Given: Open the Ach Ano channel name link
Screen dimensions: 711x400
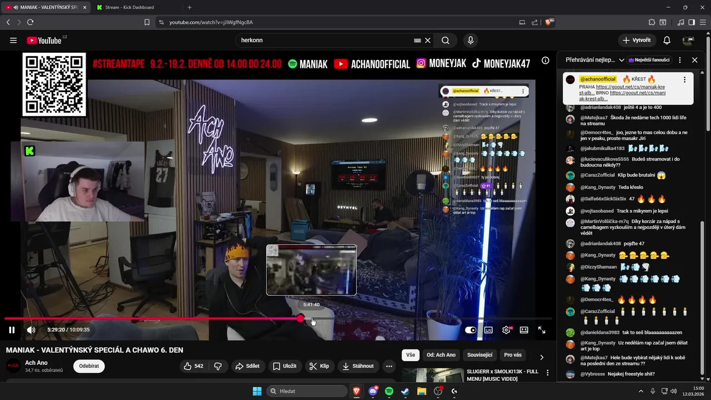Looking at the screenshot, I should 36,363.
